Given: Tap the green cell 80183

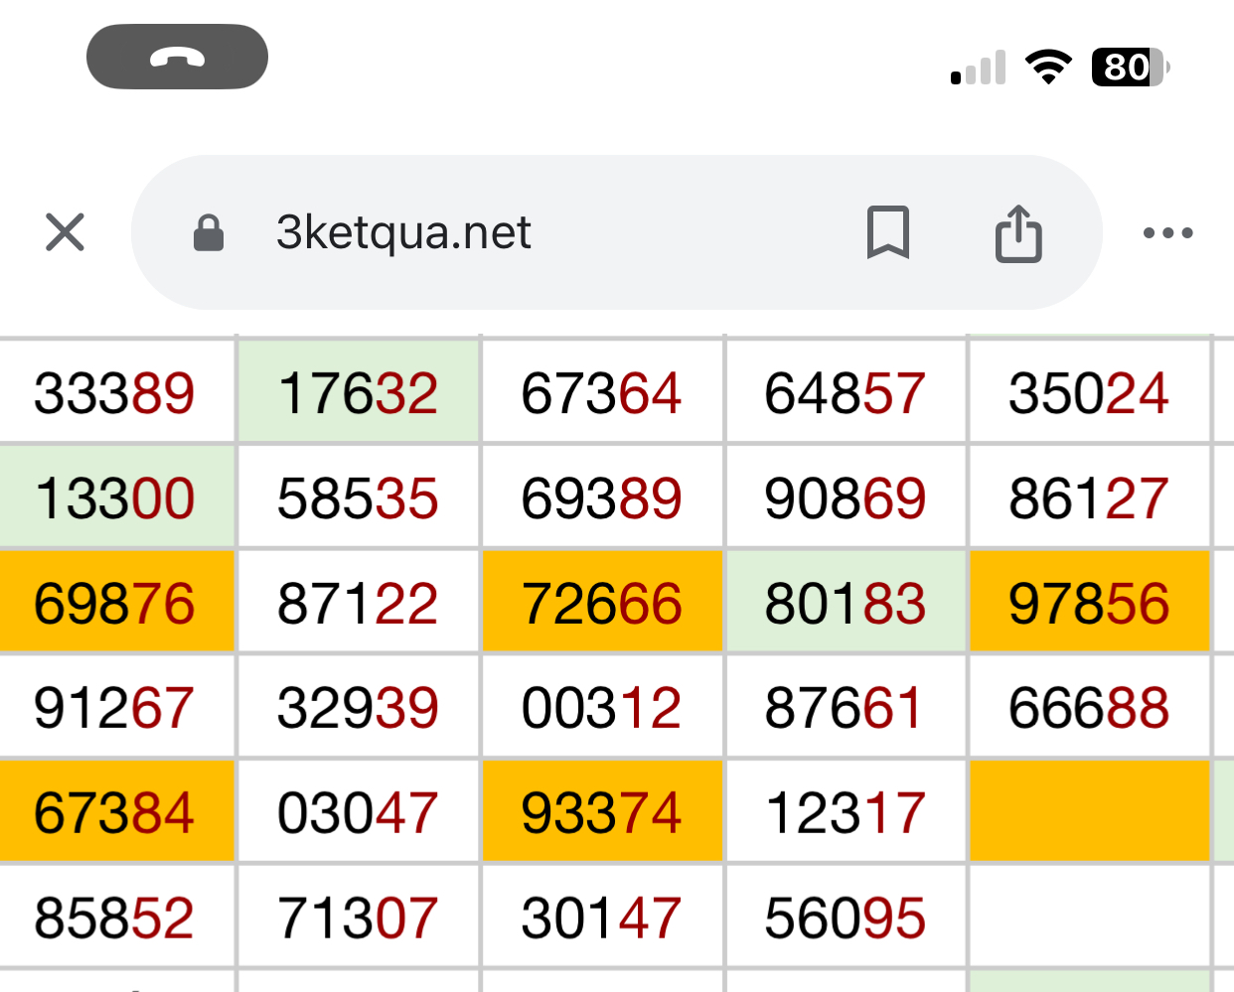Looking at the screenshot, I should [846, 604].
